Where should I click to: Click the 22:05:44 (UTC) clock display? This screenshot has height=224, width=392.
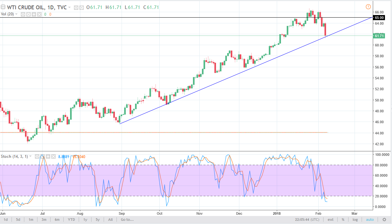307,220
